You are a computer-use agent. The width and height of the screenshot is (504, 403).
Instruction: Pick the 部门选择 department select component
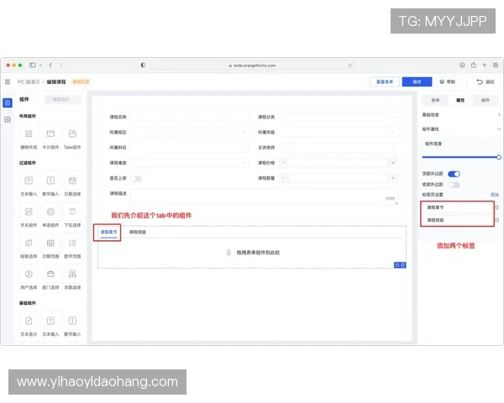tap(50, 278)
